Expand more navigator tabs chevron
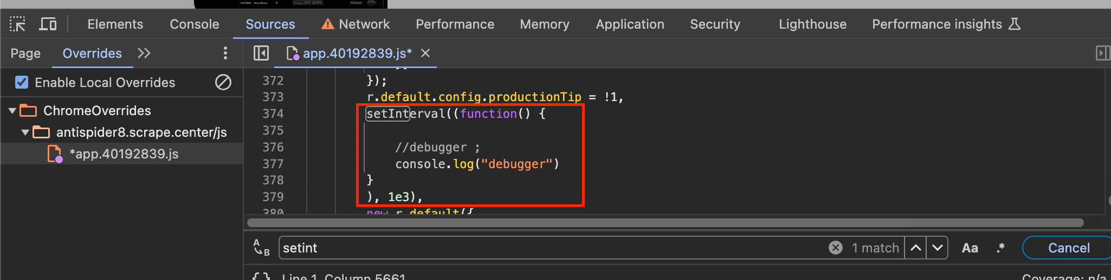This screenshot has height=280, width=1111. (x=144, y=53)
